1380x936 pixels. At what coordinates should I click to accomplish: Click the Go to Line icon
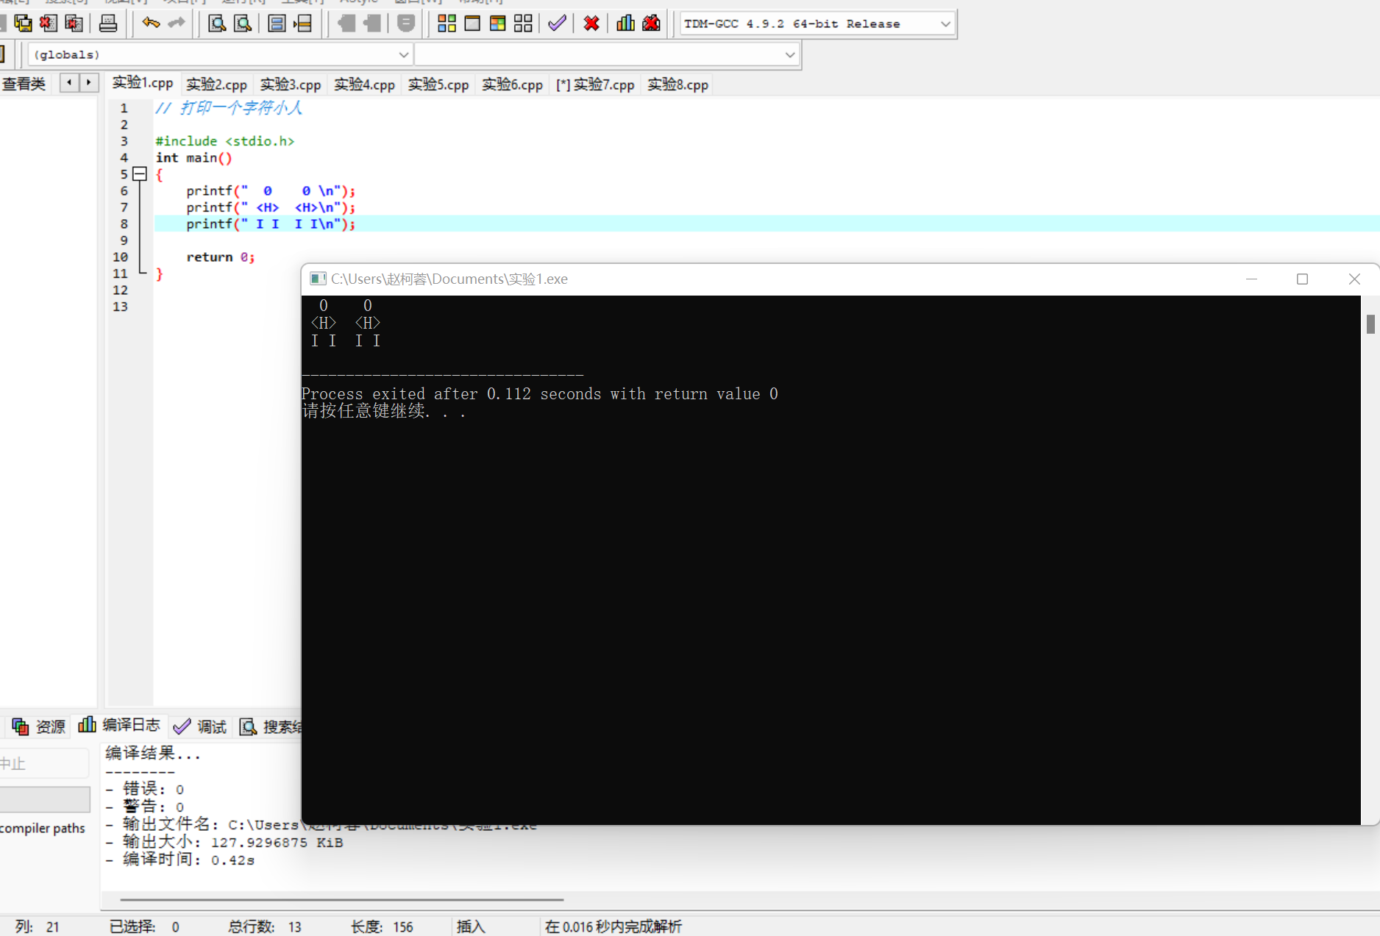(302, 24)
